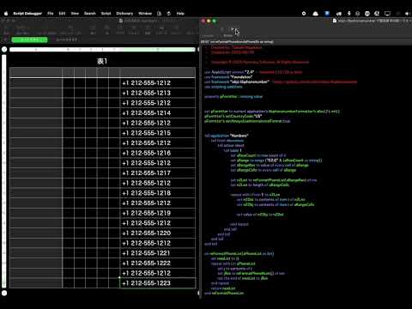The image size is (412, 309).
Task: Open the Script menu
Action: pos(106,14)
